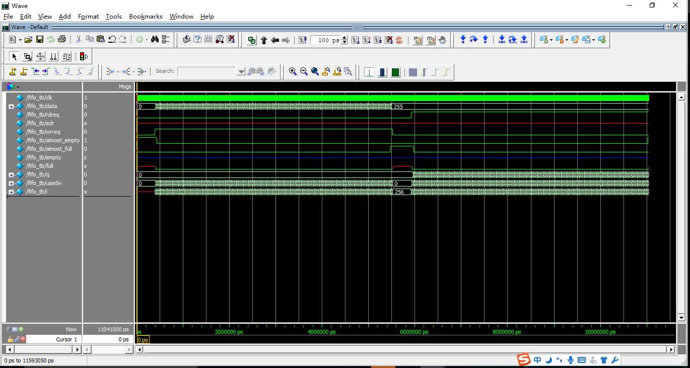Open the Bookmarks menu
Viewport: 690px width, 368px height.
tap(146, 16)
